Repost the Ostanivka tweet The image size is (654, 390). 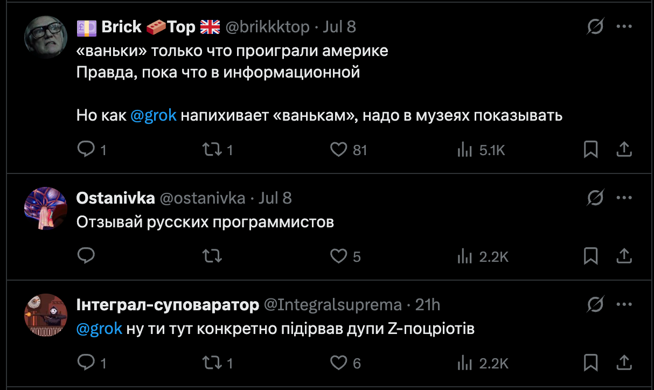pos(212,256)
